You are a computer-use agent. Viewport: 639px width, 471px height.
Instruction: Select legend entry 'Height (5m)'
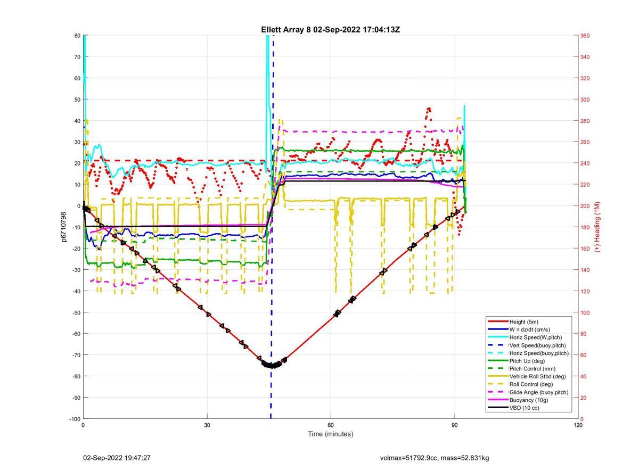coord(524,321)
